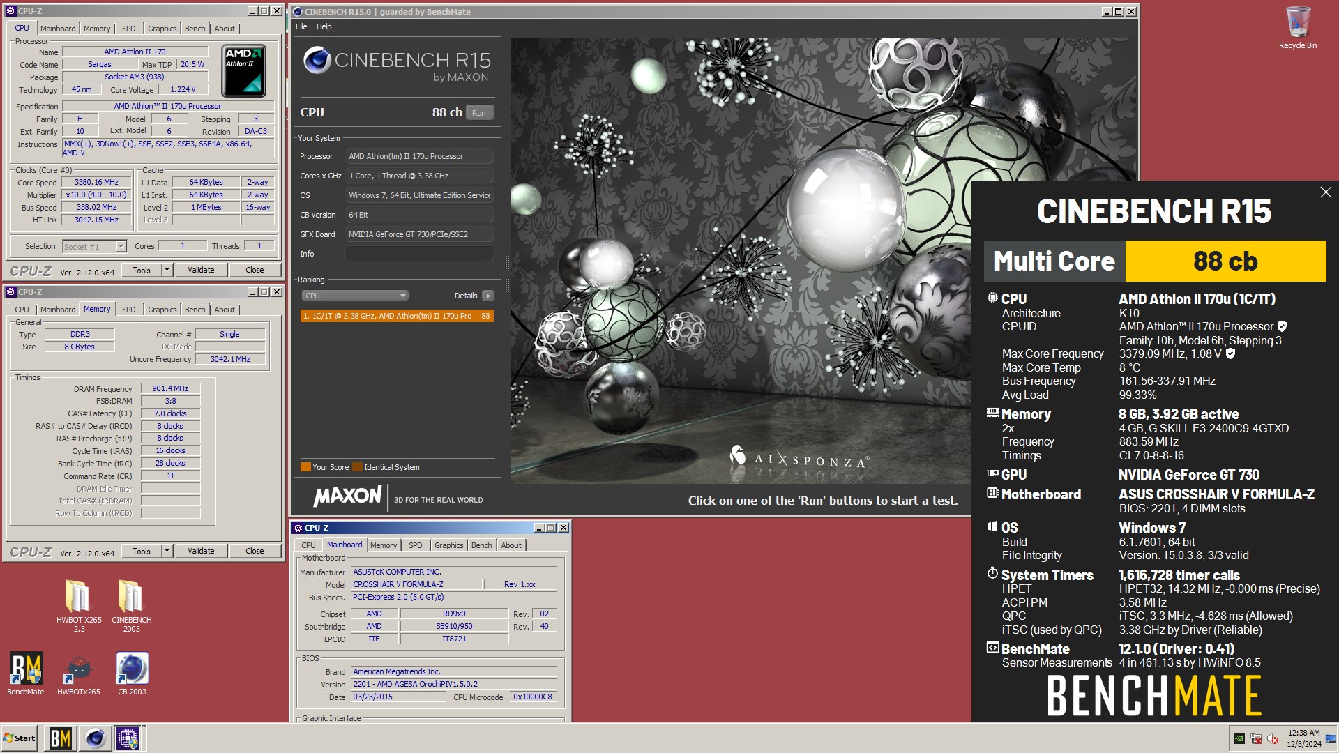
Task: Close the BenchMate result overlay
Action: [x=1325, y=192]
